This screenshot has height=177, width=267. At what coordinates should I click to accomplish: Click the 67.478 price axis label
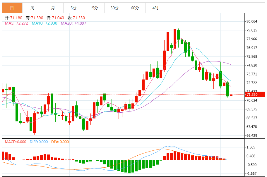click(252, 127)
